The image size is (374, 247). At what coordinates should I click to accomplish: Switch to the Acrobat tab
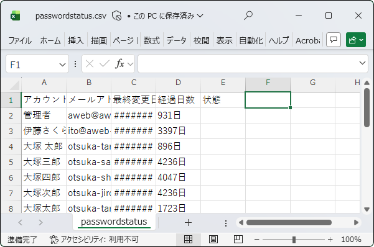[x=307, y=40]
